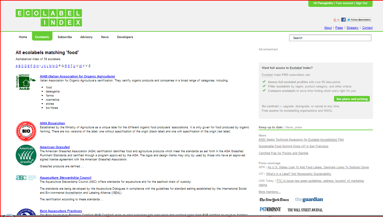Click the Sign Out link
Viewport: 383px width, 217px height.
(361, 3)
